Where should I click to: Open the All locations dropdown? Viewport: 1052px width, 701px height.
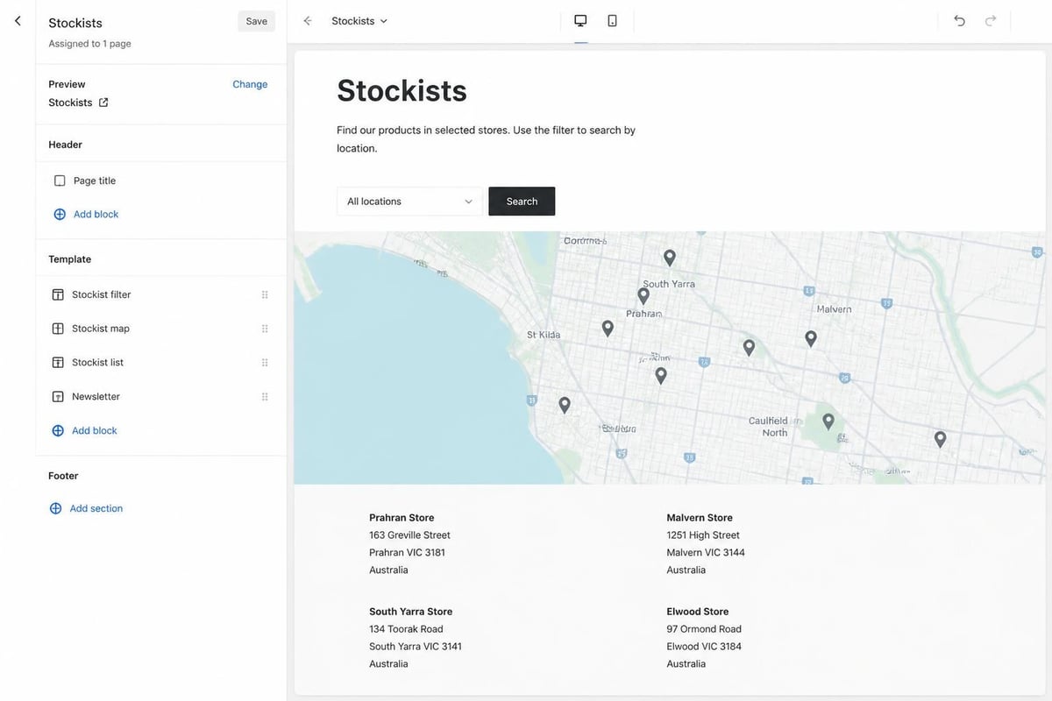pos(409,201)
